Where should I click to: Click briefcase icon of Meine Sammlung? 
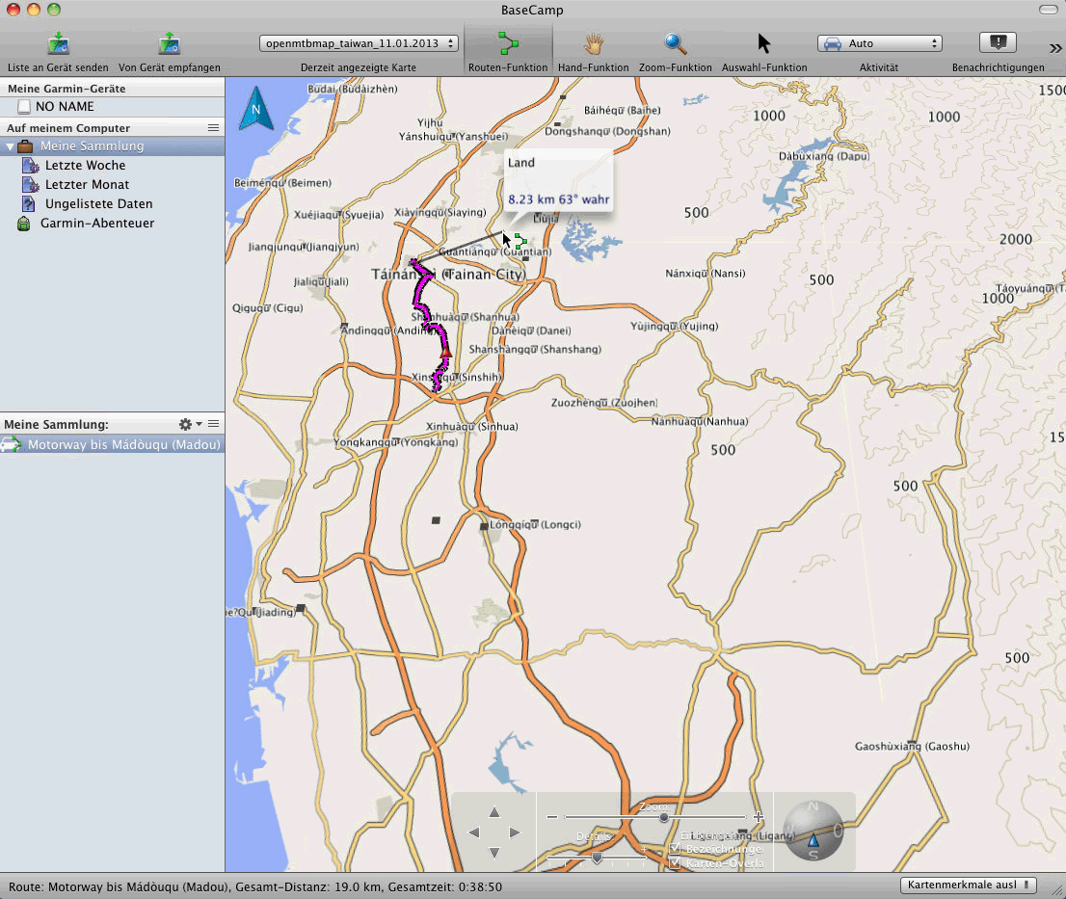point(25,146)
